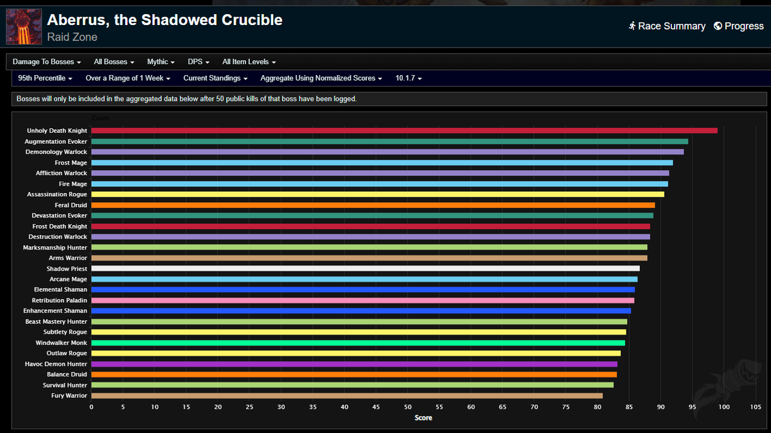Click the Score axis title
The width and height of the screenshot is (771, 433).
(x=423, y=418)
